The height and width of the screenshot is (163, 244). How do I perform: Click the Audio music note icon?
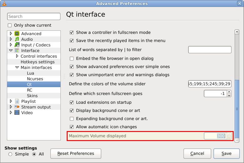pos(17,39)
